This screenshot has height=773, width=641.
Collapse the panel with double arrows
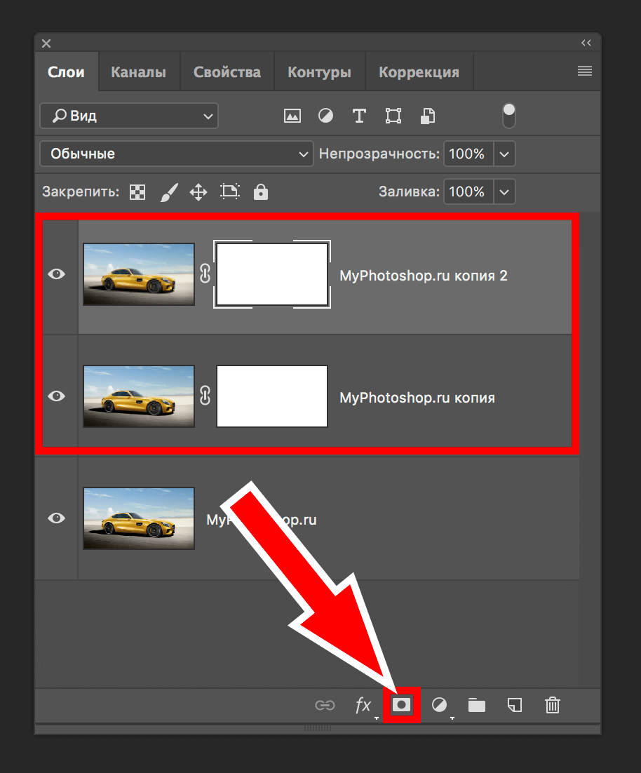point(586,43)
